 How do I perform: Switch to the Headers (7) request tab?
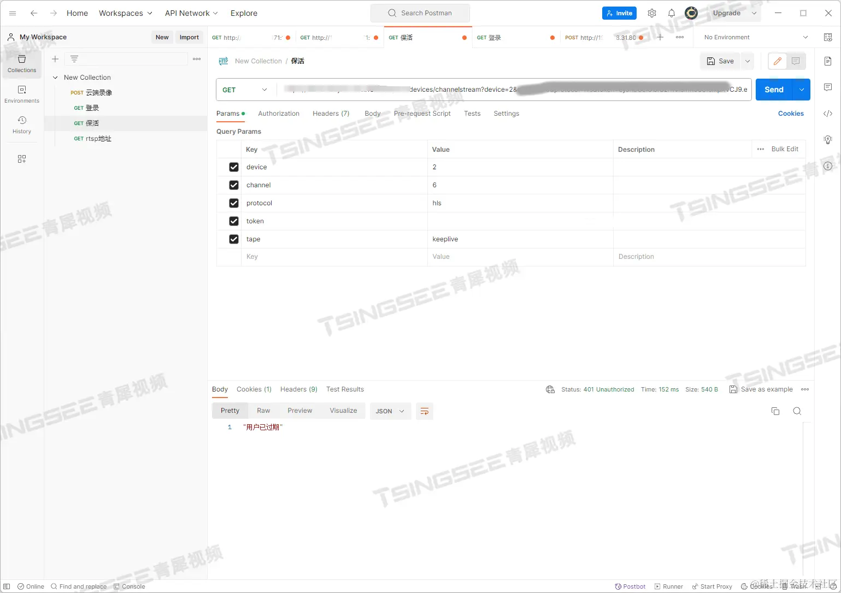331,114
